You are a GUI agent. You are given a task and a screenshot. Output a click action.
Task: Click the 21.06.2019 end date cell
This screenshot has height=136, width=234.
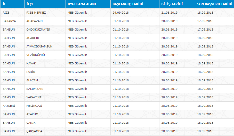coord(170,13)
